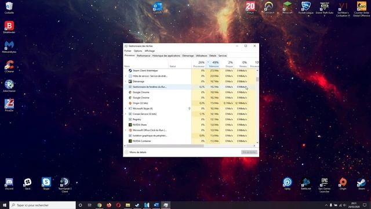Click the Cortana circle on taskbar
The width and height of the screenshot is (371, 209).
click(x=80, y=205)
